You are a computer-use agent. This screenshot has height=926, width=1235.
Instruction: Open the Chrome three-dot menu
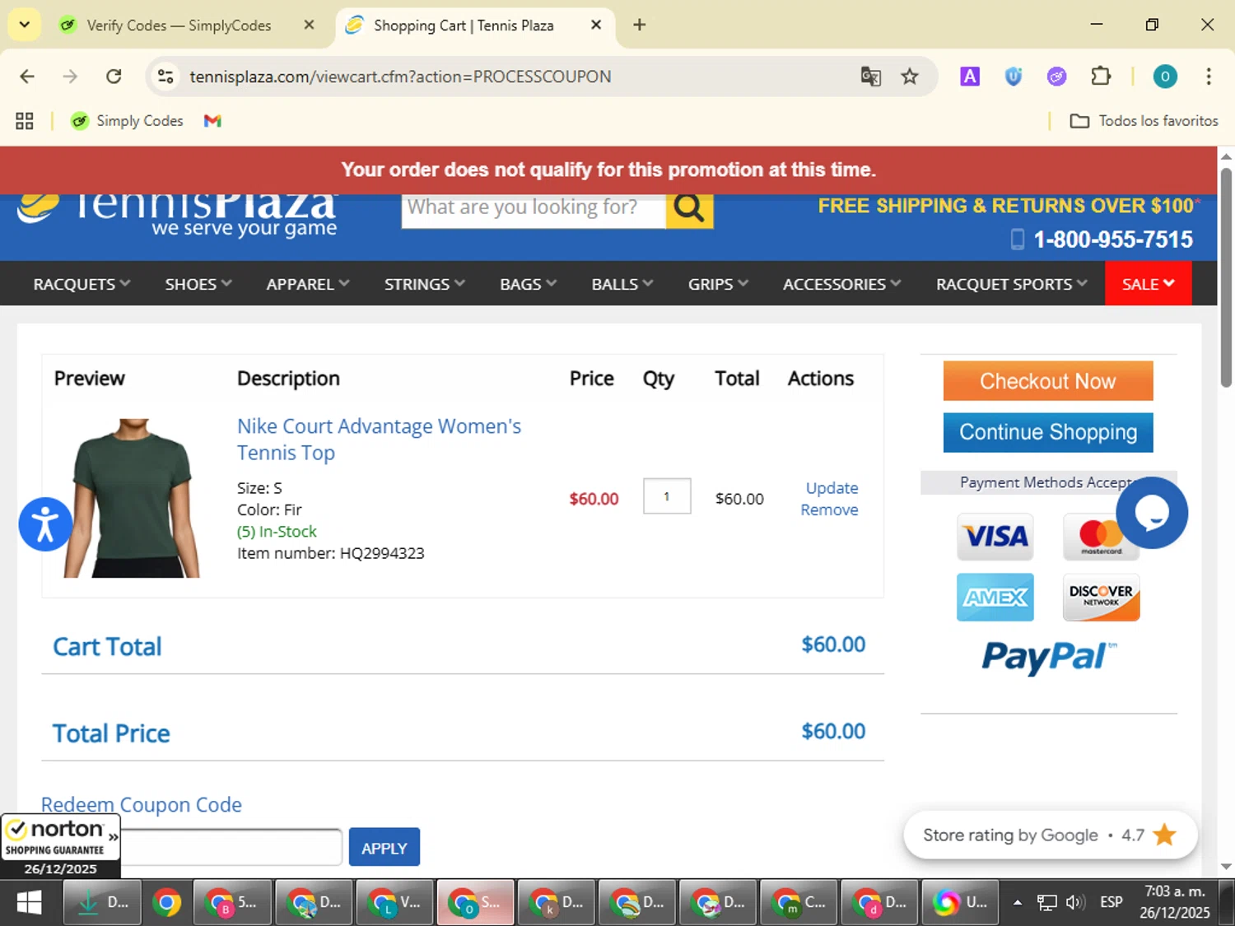click(1208, 77)
